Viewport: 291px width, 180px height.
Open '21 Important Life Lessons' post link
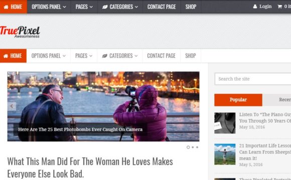pyautogui.click(x=265, y=152)
